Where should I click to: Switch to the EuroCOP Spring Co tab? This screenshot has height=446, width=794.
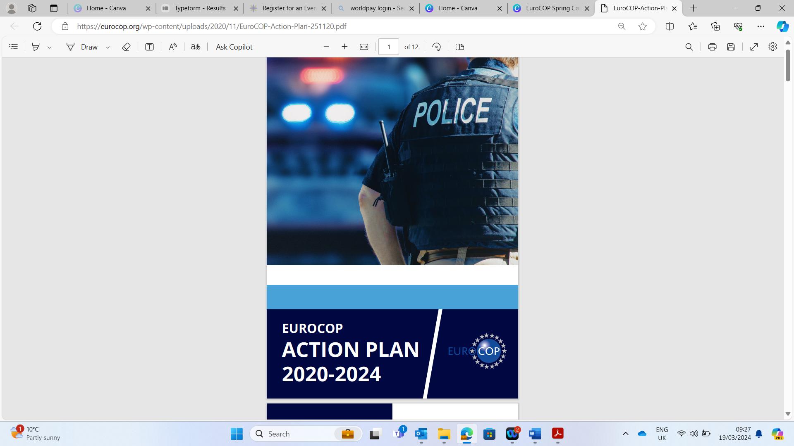tap(552, 8)
